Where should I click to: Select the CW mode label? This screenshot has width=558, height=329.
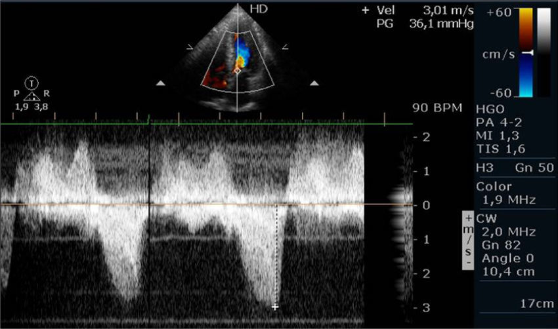pos(485,218)
